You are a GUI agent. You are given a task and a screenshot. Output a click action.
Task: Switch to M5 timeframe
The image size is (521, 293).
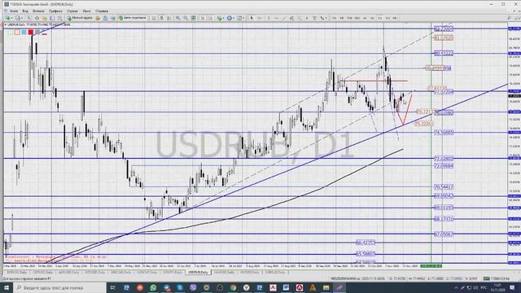(342, 18)
